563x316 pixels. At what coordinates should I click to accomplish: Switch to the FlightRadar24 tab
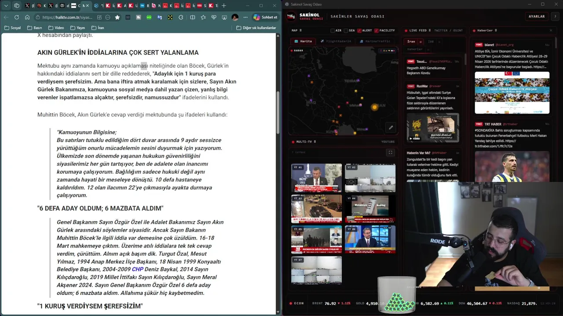336,41
